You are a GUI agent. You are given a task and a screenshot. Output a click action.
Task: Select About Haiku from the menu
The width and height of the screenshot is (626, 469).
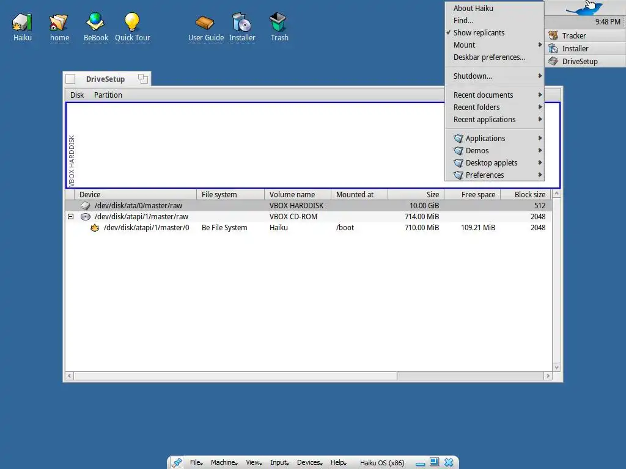point(494,9)
